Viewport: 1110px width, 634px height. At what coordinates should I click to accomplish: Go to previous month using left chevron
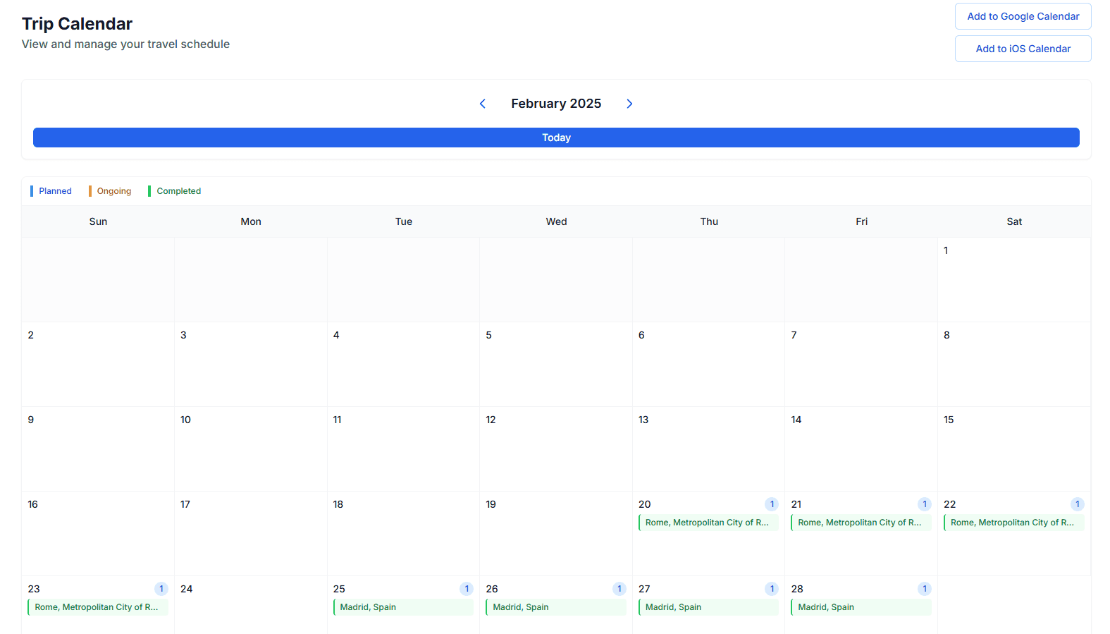pyautogui.click(x=483, y=104)
